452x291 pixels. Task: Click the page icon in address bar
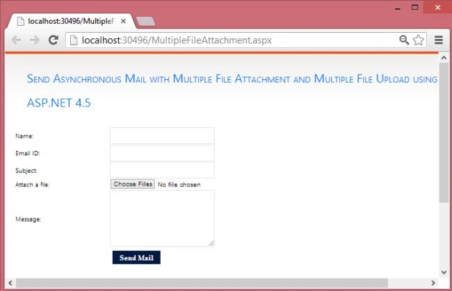tap(74, 40)
